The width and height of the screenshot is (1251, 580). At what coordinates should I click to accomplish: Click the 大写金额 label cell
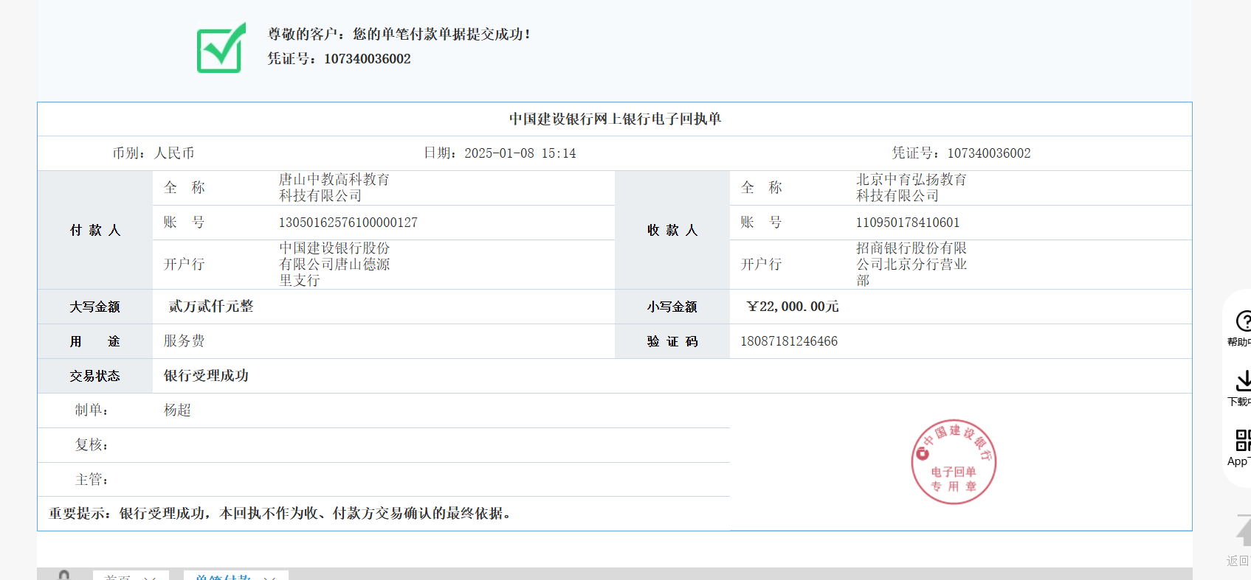[x=95, y=307]
